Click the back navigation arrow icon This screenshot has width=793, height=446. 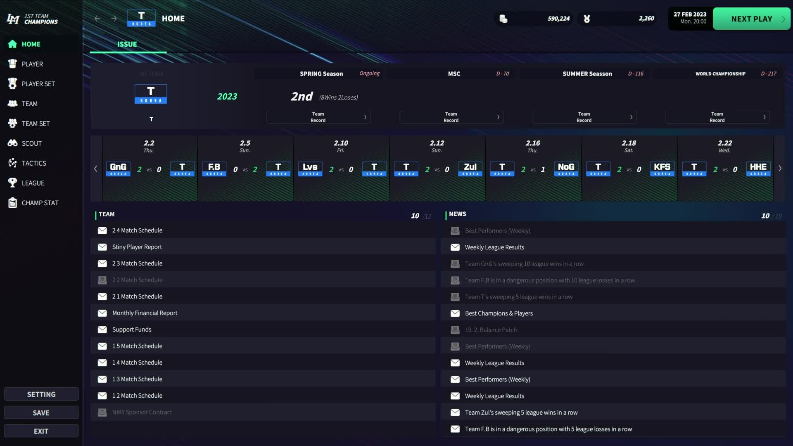tap(97, 19)
